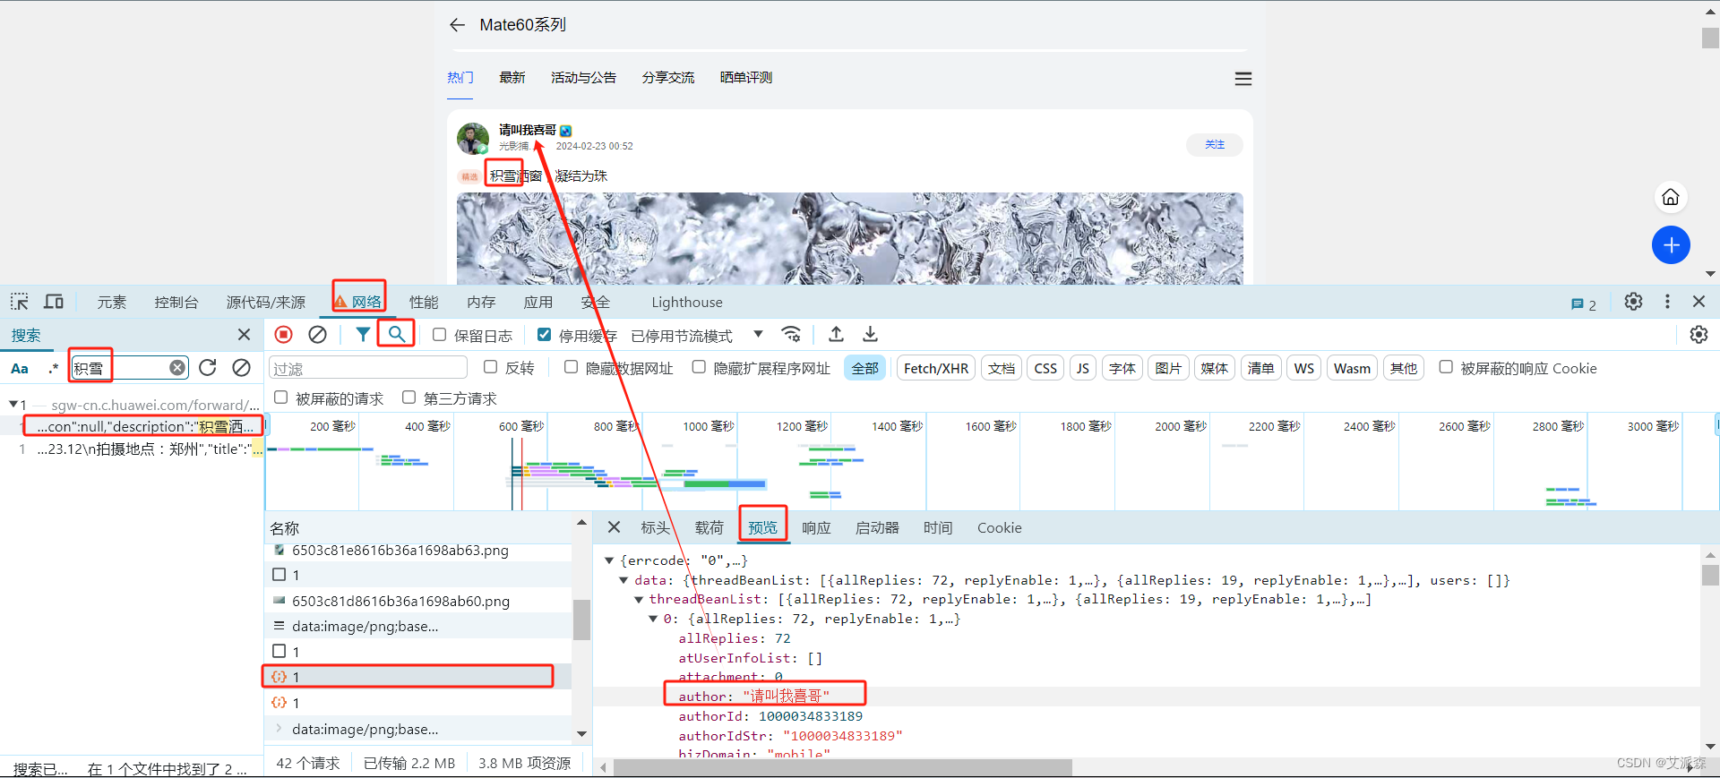
Task: Check the 被屏蔽的响应 Cookie checkbox
Action: 1446,366
